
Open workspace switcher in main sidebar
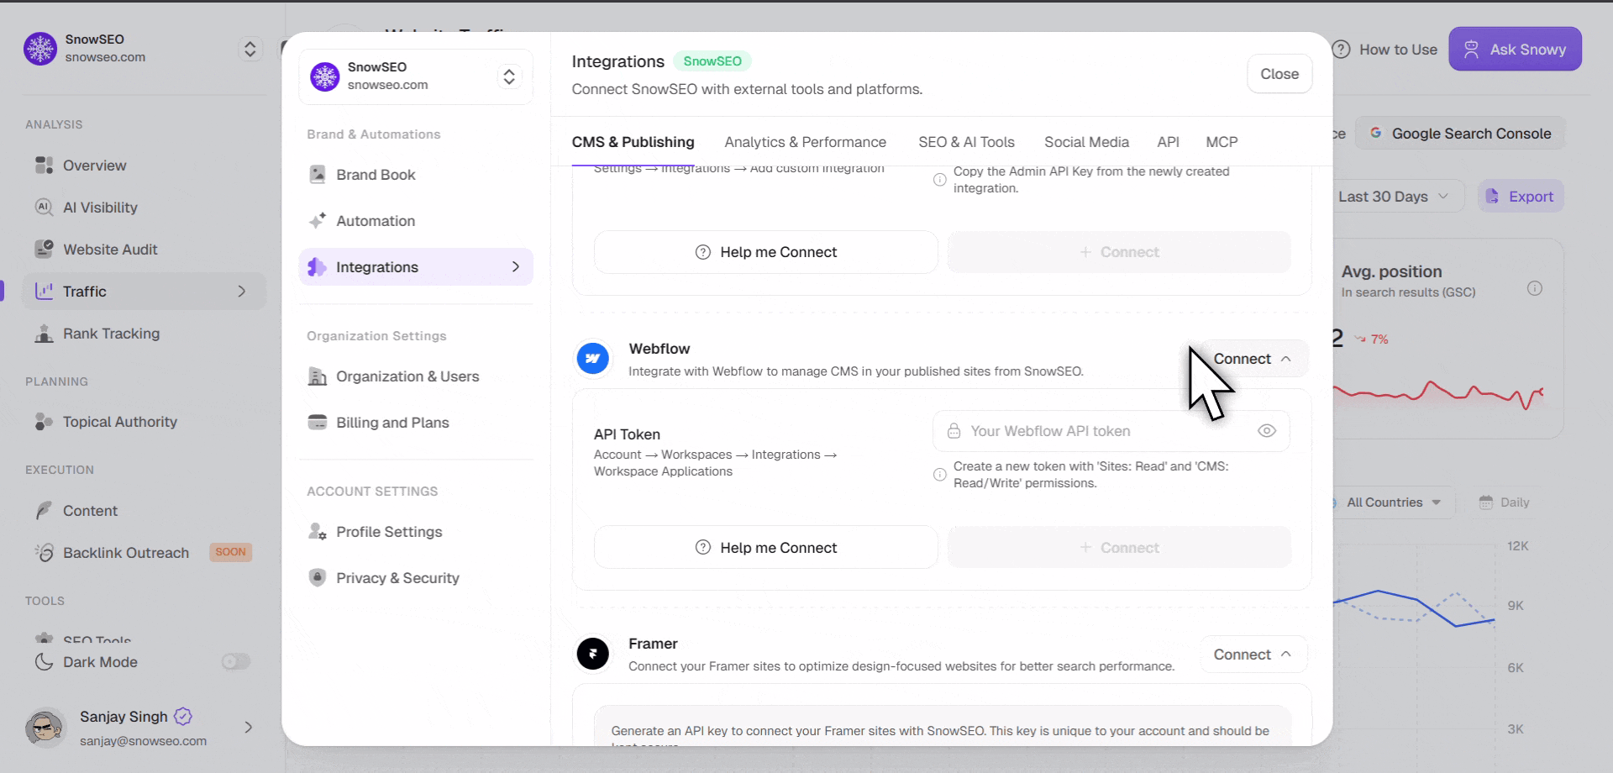(x=250, y=49)
